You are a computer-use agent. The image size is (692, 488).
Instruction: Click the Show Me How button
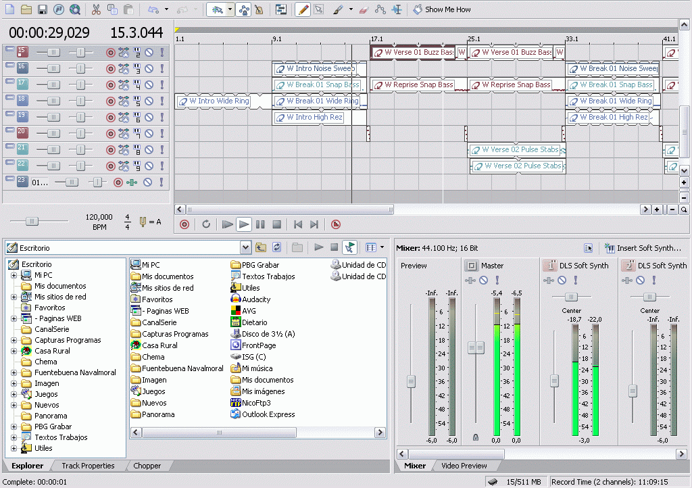click(x=442, y=9)
